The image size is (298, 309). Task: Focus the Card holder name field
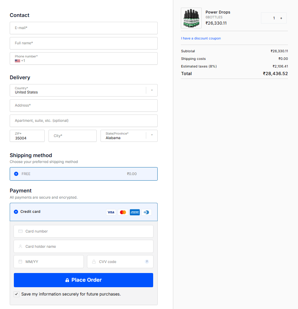point(84,246)
